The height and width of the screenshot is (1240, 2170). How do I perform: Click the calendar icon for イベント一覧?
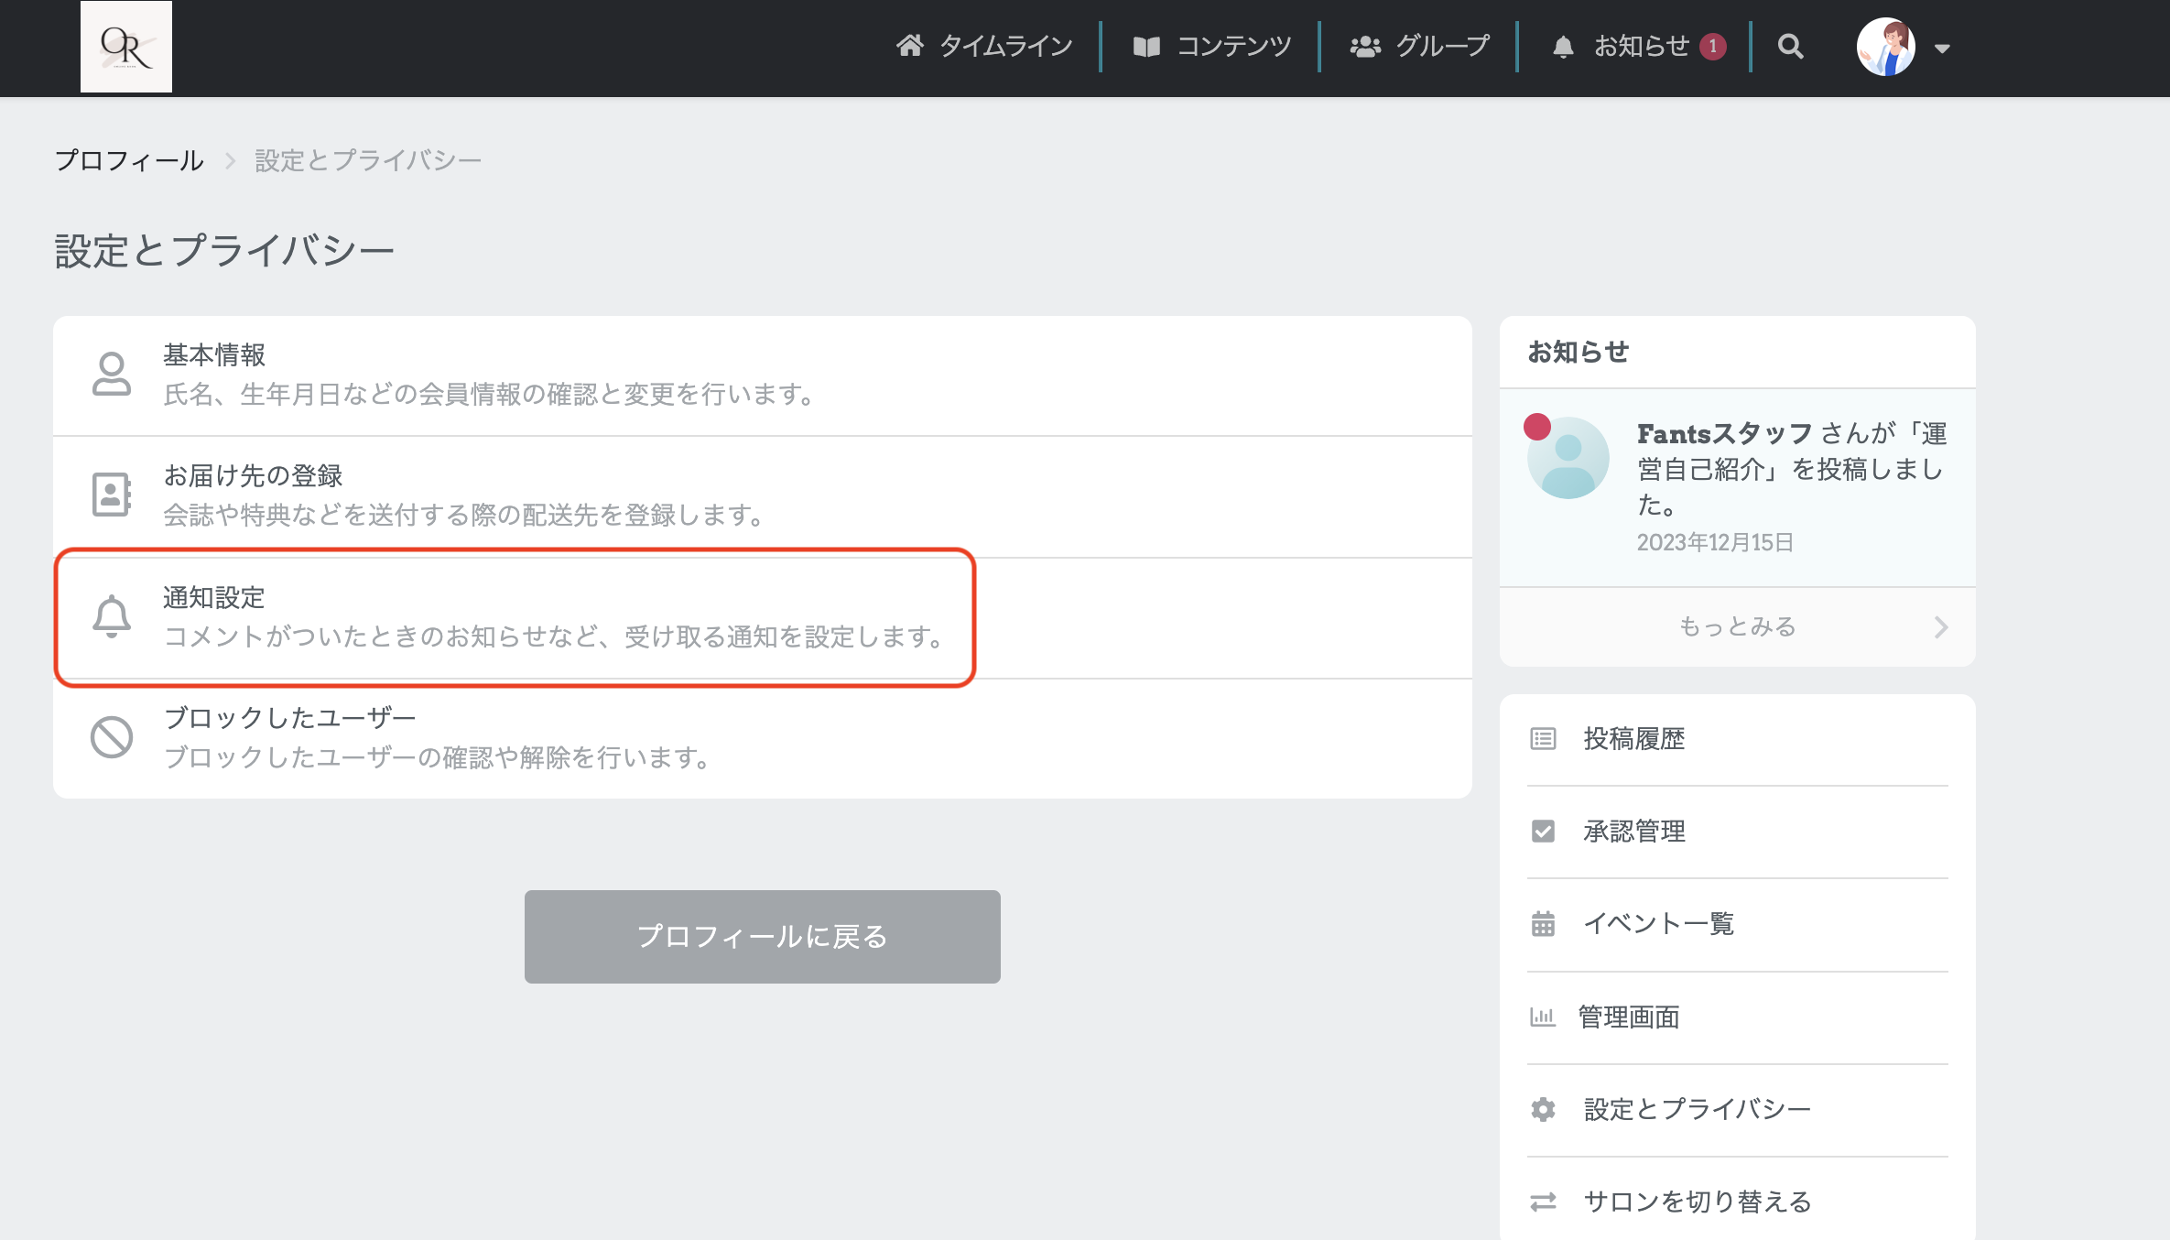coord(1543,923)
